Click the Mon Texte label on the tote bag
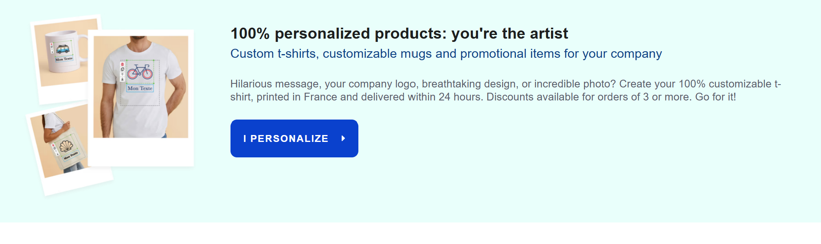The height and width of the screenshot is (244, 821). click(71, 155)
